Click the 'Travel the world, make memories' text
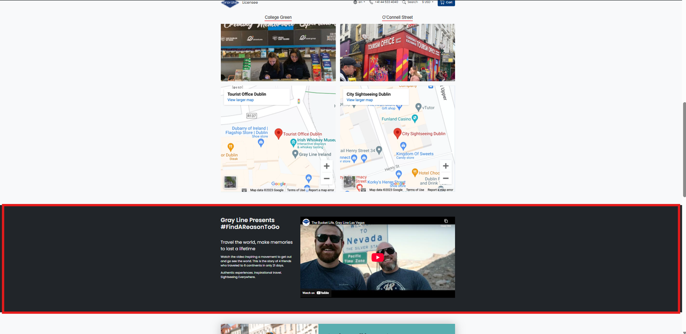Screen dimensions: 686x334 point(257,245)
